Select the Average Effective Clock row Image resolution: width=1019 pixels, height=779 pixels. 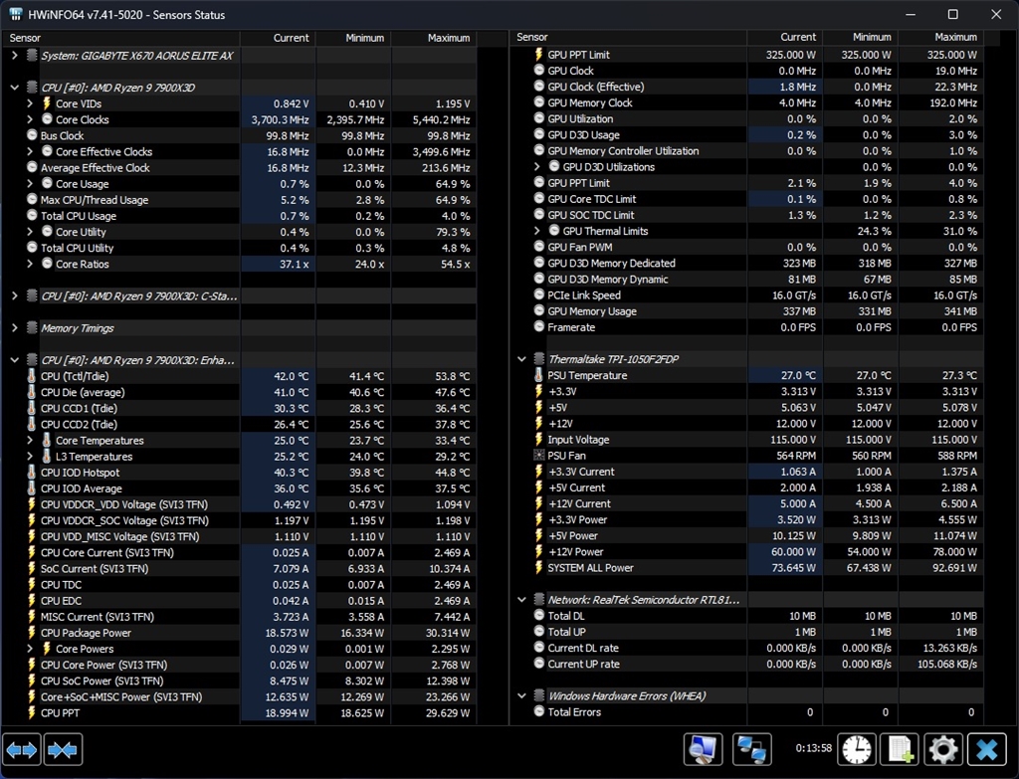(x=239, y=167)
